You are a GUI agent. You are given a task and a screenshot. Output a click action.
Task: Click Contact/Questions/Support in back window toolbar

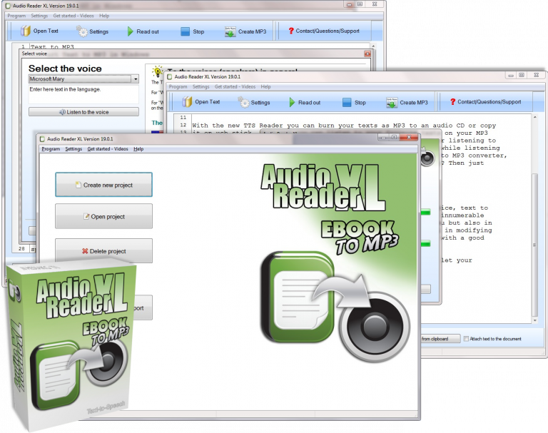click(324, 31)
